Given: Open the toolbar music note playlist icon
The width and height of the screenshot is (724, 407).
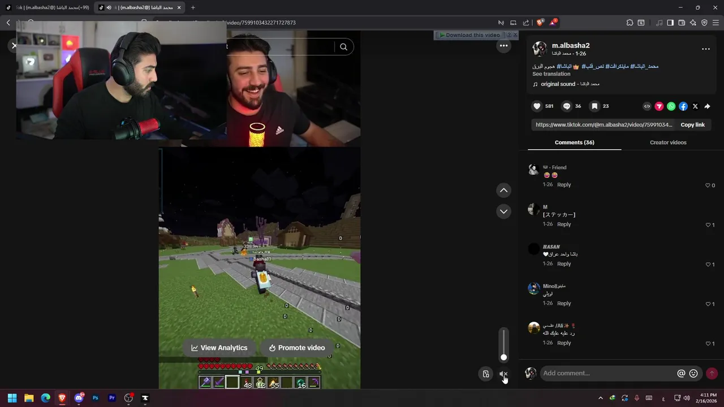Looking at the screenshot, I should [659, 23].
